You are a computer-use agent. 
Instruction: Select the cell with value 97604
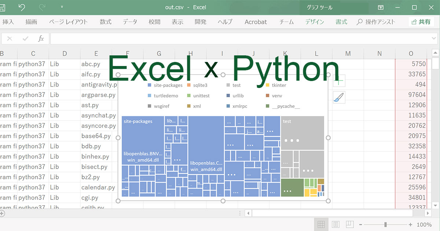[411, 95]
